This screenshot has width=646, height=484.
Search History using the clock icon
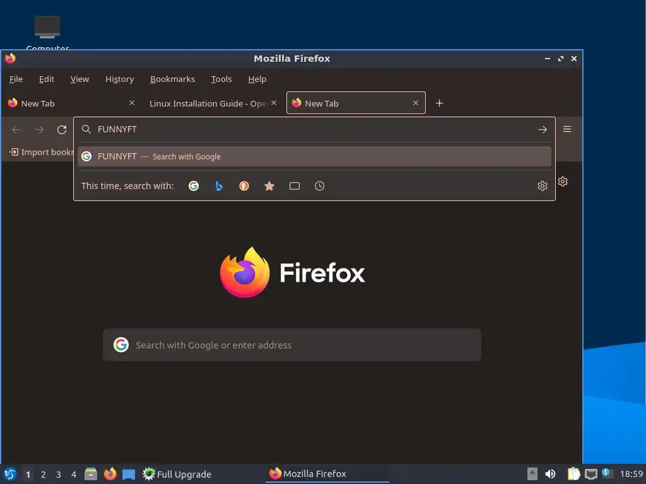pyautogui.click(x=319, y=186)
